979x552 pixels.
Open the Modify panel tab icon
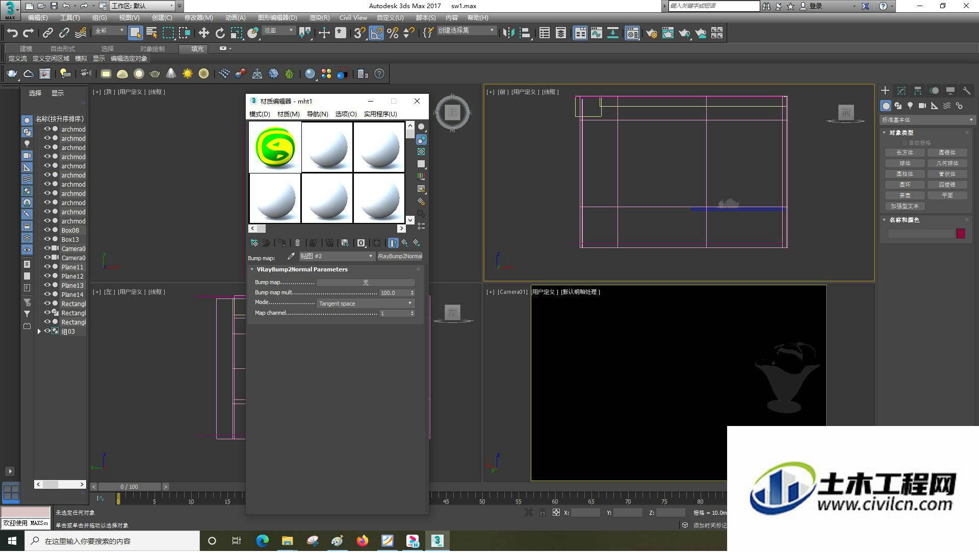coord(901,91)
